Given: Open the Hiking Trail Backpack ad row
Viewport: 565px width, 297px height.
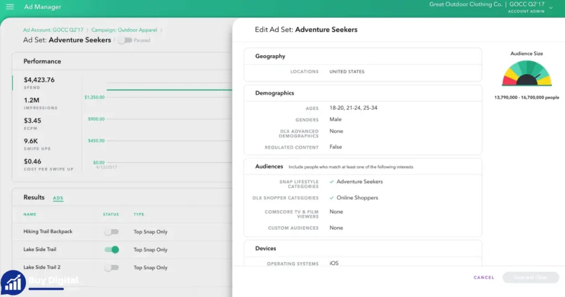Looking at the screenshot, I should [122, 232].
